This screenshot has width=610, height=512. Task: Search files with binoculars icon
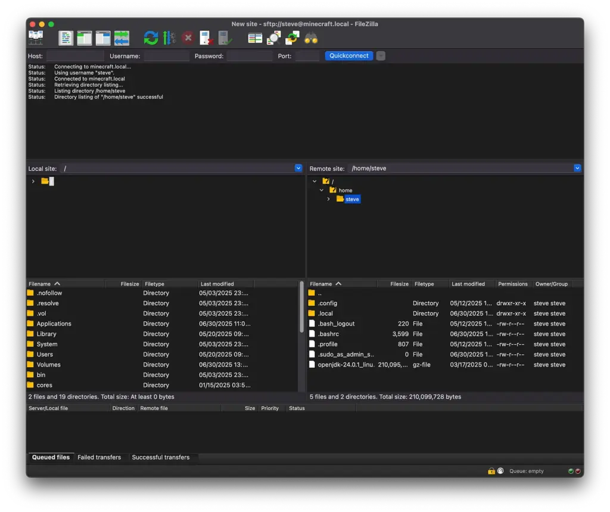click(x=311, y=38)
